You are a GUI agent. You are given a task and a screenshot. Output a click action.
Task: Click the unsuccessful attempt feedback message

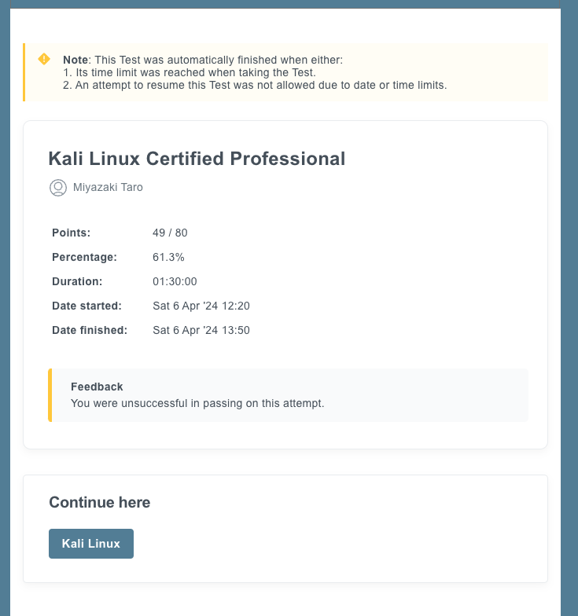197,404
